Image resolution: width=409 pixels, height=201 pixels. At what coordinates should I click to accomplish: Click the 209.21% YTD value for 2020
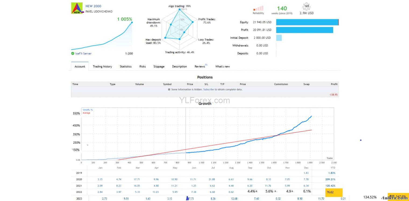point(330,179)
